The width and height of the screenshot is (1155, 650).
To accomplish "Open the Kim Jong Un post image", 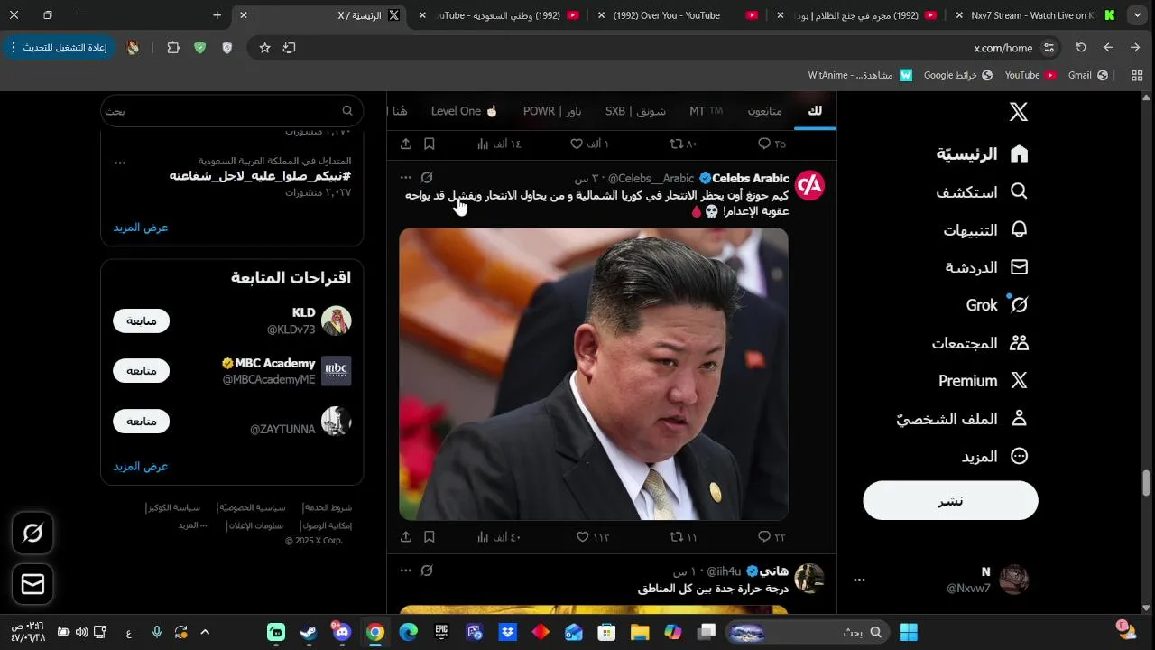I will point(594,374).
